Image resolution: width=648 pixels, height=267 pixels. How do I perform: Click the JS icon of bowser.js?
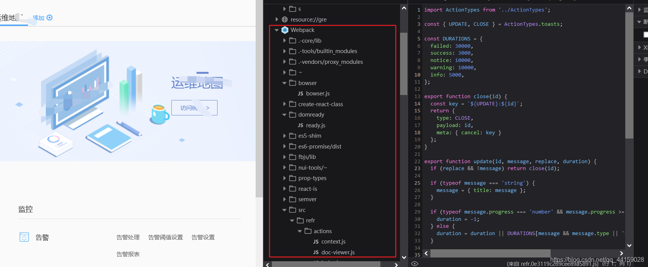pyautogui.click(x=301, y=93)
